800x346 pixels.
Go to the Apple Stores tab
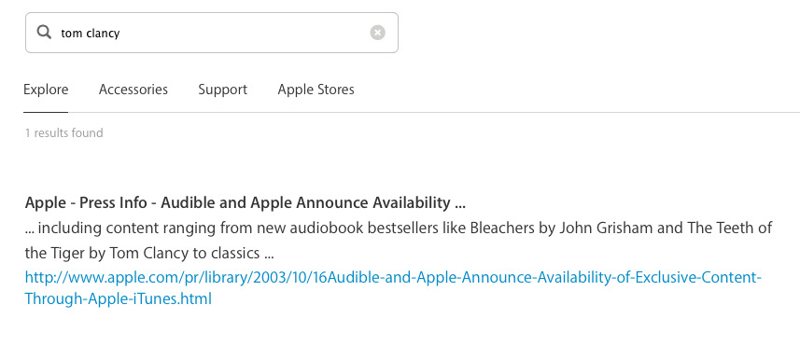point(316,90)
